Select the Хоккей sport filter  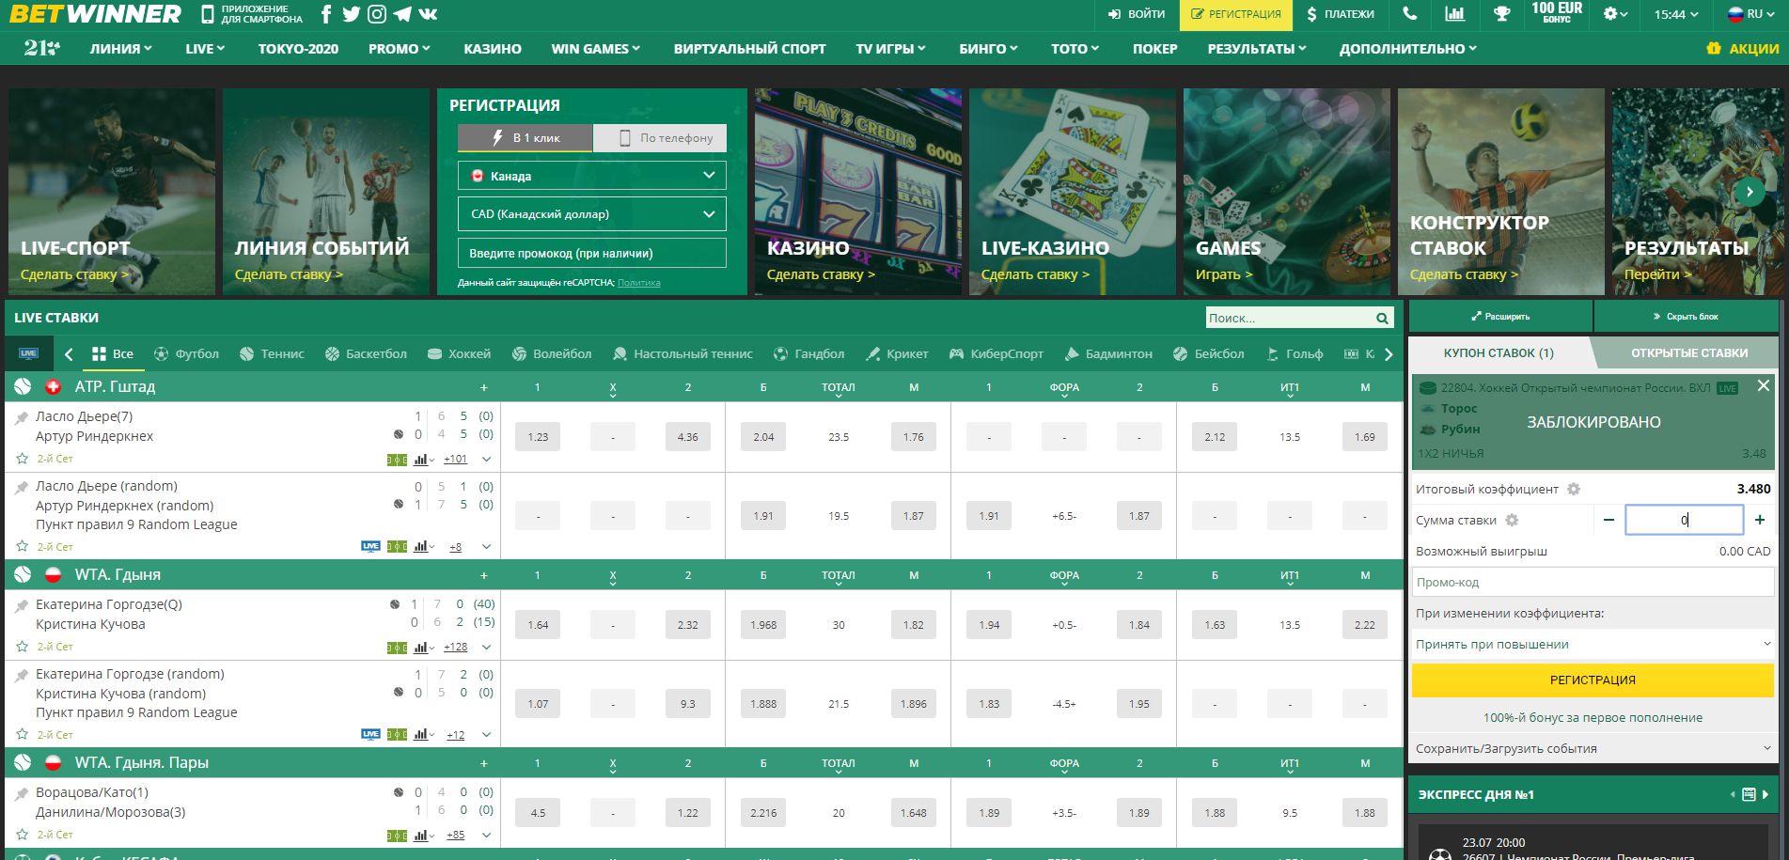[x=459, y=353]
